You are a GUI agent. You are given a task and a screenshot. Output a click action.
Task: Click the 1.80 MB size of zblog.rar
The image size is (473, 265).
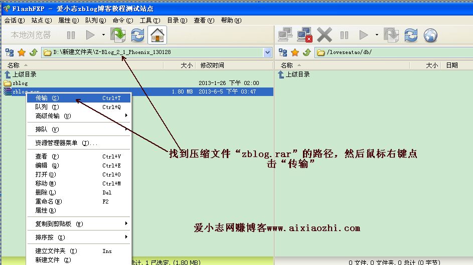click(x=182, y=91)
